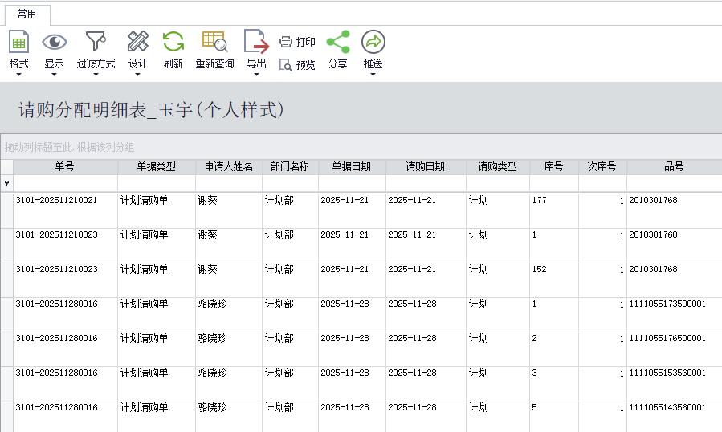
Task: Click 计划请购单 in the 序号 177 row
Action: (144, 200)
